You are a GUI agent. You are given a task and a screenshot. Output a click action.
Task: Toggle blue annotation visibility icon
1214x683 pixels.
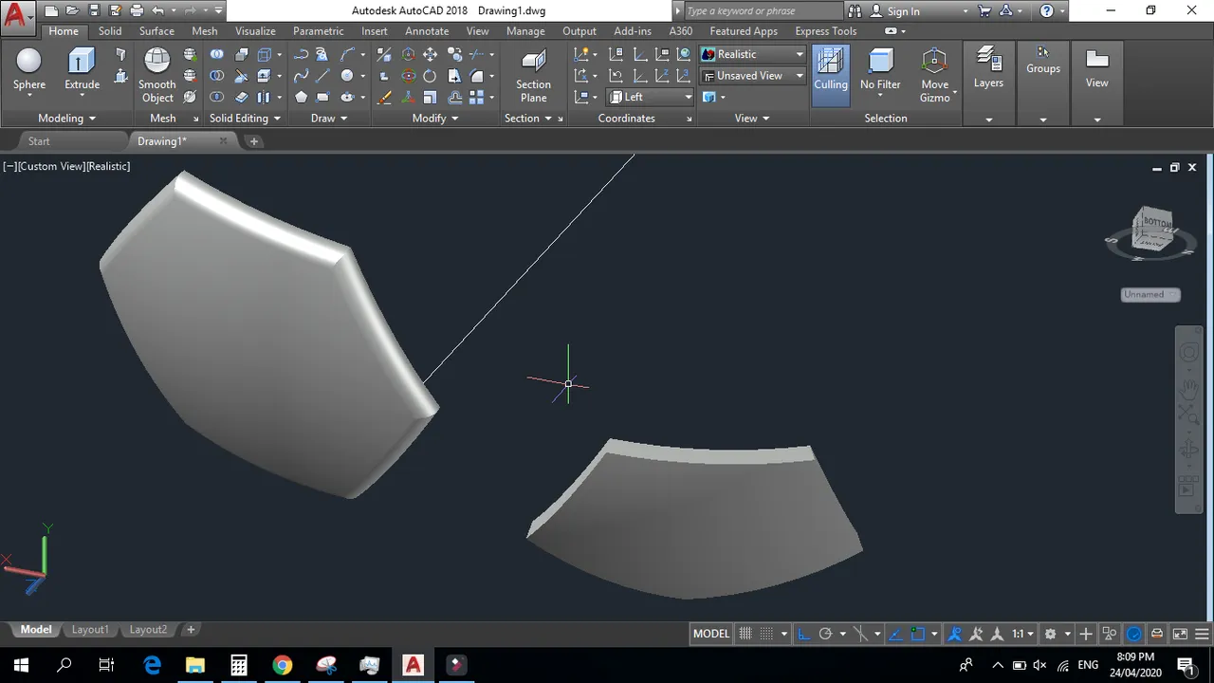click(955, 634)
